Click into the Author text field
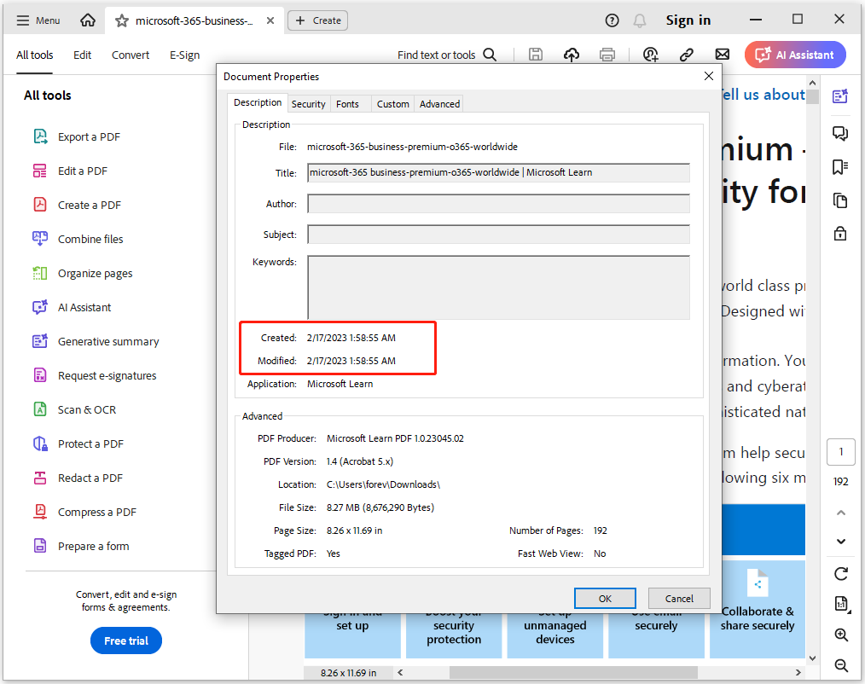This screenshot has height=684, width=865. click(x=498, y=204)
